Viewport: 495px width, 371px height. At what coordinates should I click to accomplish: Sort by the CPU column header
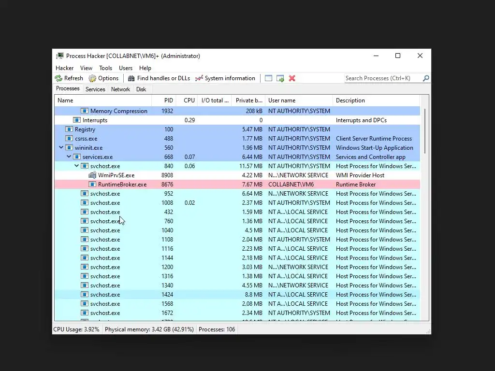187,100
